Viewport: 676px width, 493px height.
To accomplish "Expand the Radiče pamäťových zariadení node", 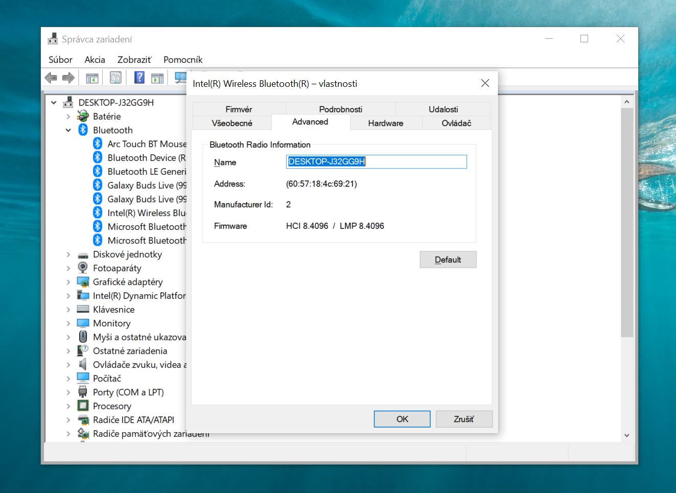I will tap(68, 434).
